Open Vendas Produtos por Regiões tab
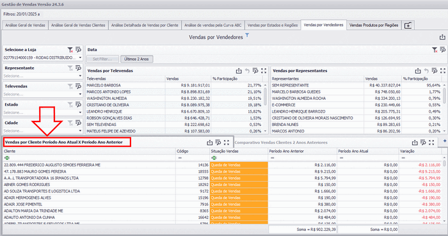The width and height of the screenshot is (448, 236). [x=374, y=26]
